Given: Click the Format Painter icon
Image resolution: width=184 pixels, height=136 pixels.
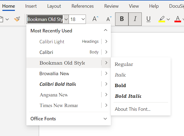Looking at the screenshot, I should pyautogui.click(x=17, y=19).
